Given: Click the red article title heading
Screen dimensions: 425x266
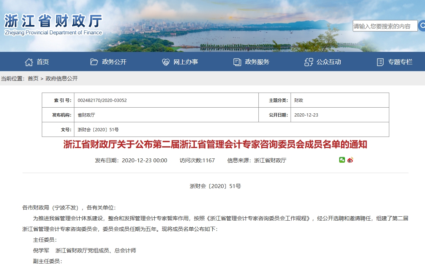Looking at the screenshot, I should pyautogui.click(x=215, y=144).
